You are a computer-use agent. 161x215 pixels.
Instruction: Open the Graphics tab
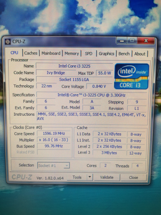(106, 54)
